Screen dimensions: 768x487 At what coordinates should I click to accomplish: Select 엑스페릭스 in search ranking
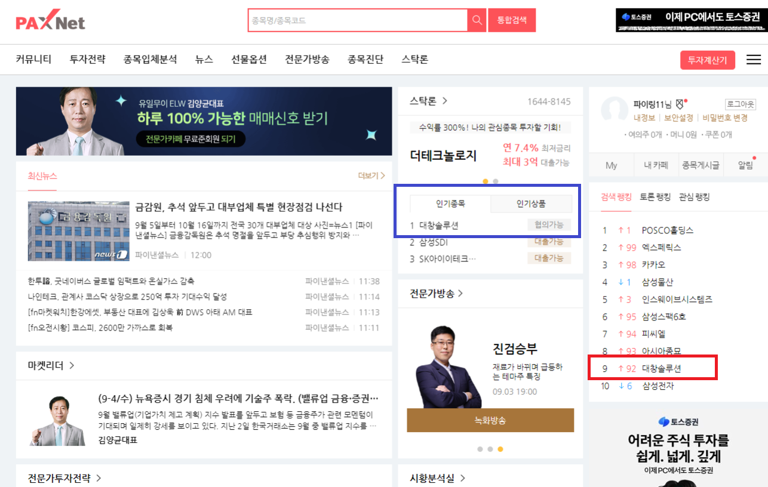tap(662, 248)
